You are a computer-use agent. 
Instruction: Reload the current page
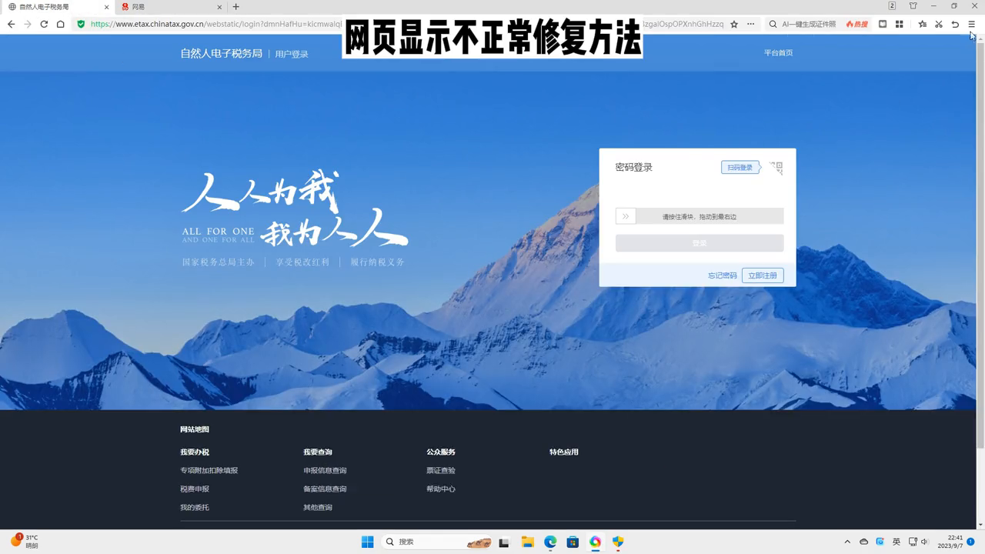point(44,24)
